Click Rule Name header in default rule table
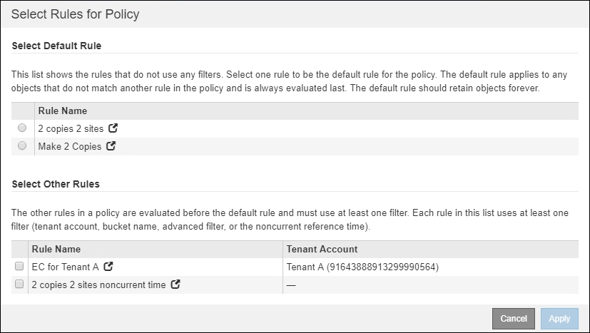The width and height of the screenshot is (590, 333). pos(62,111)
